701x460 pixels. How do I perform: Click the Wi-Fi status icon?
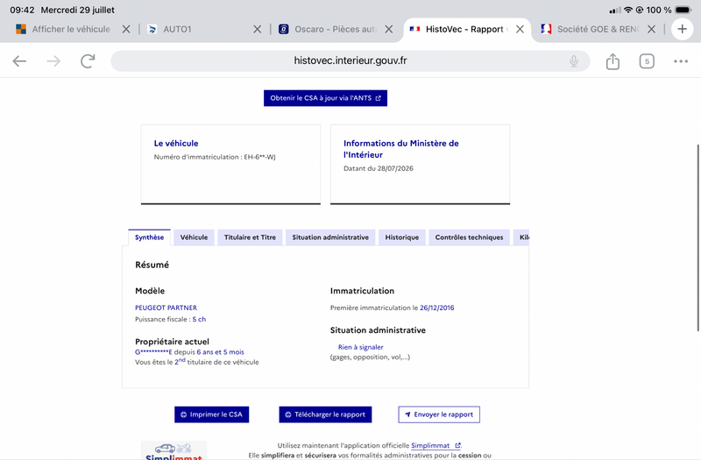628,10
